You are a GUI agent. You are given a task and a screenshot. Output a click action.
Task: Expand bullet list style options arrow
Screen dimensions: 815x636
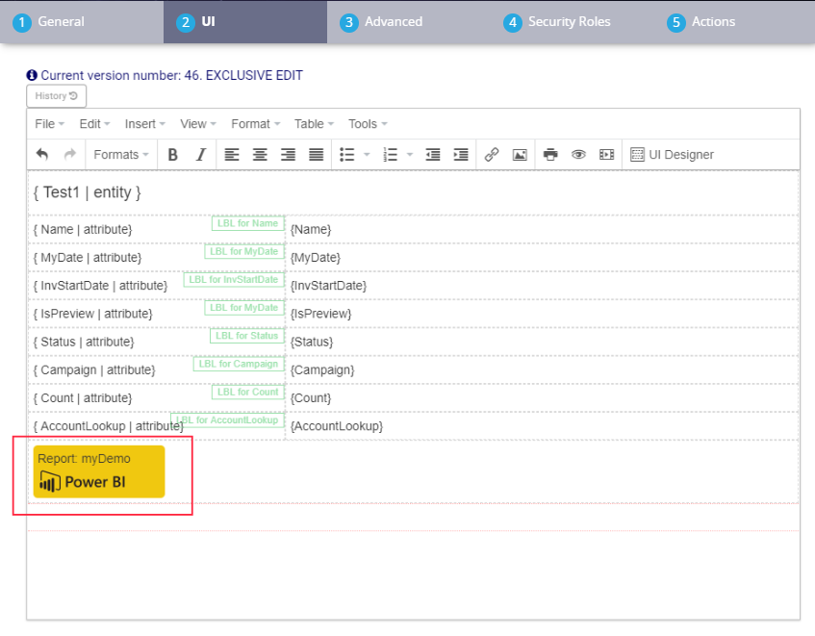(x=367, y=155)
